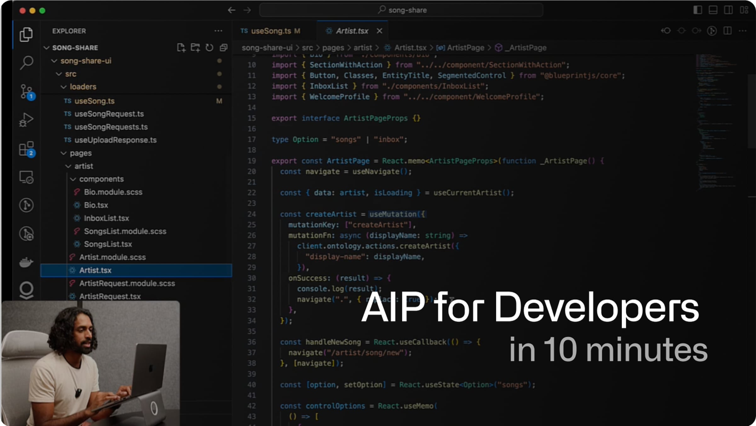Refresh the Explorer file tree
756x426 pixels.
tap(209, 48)
